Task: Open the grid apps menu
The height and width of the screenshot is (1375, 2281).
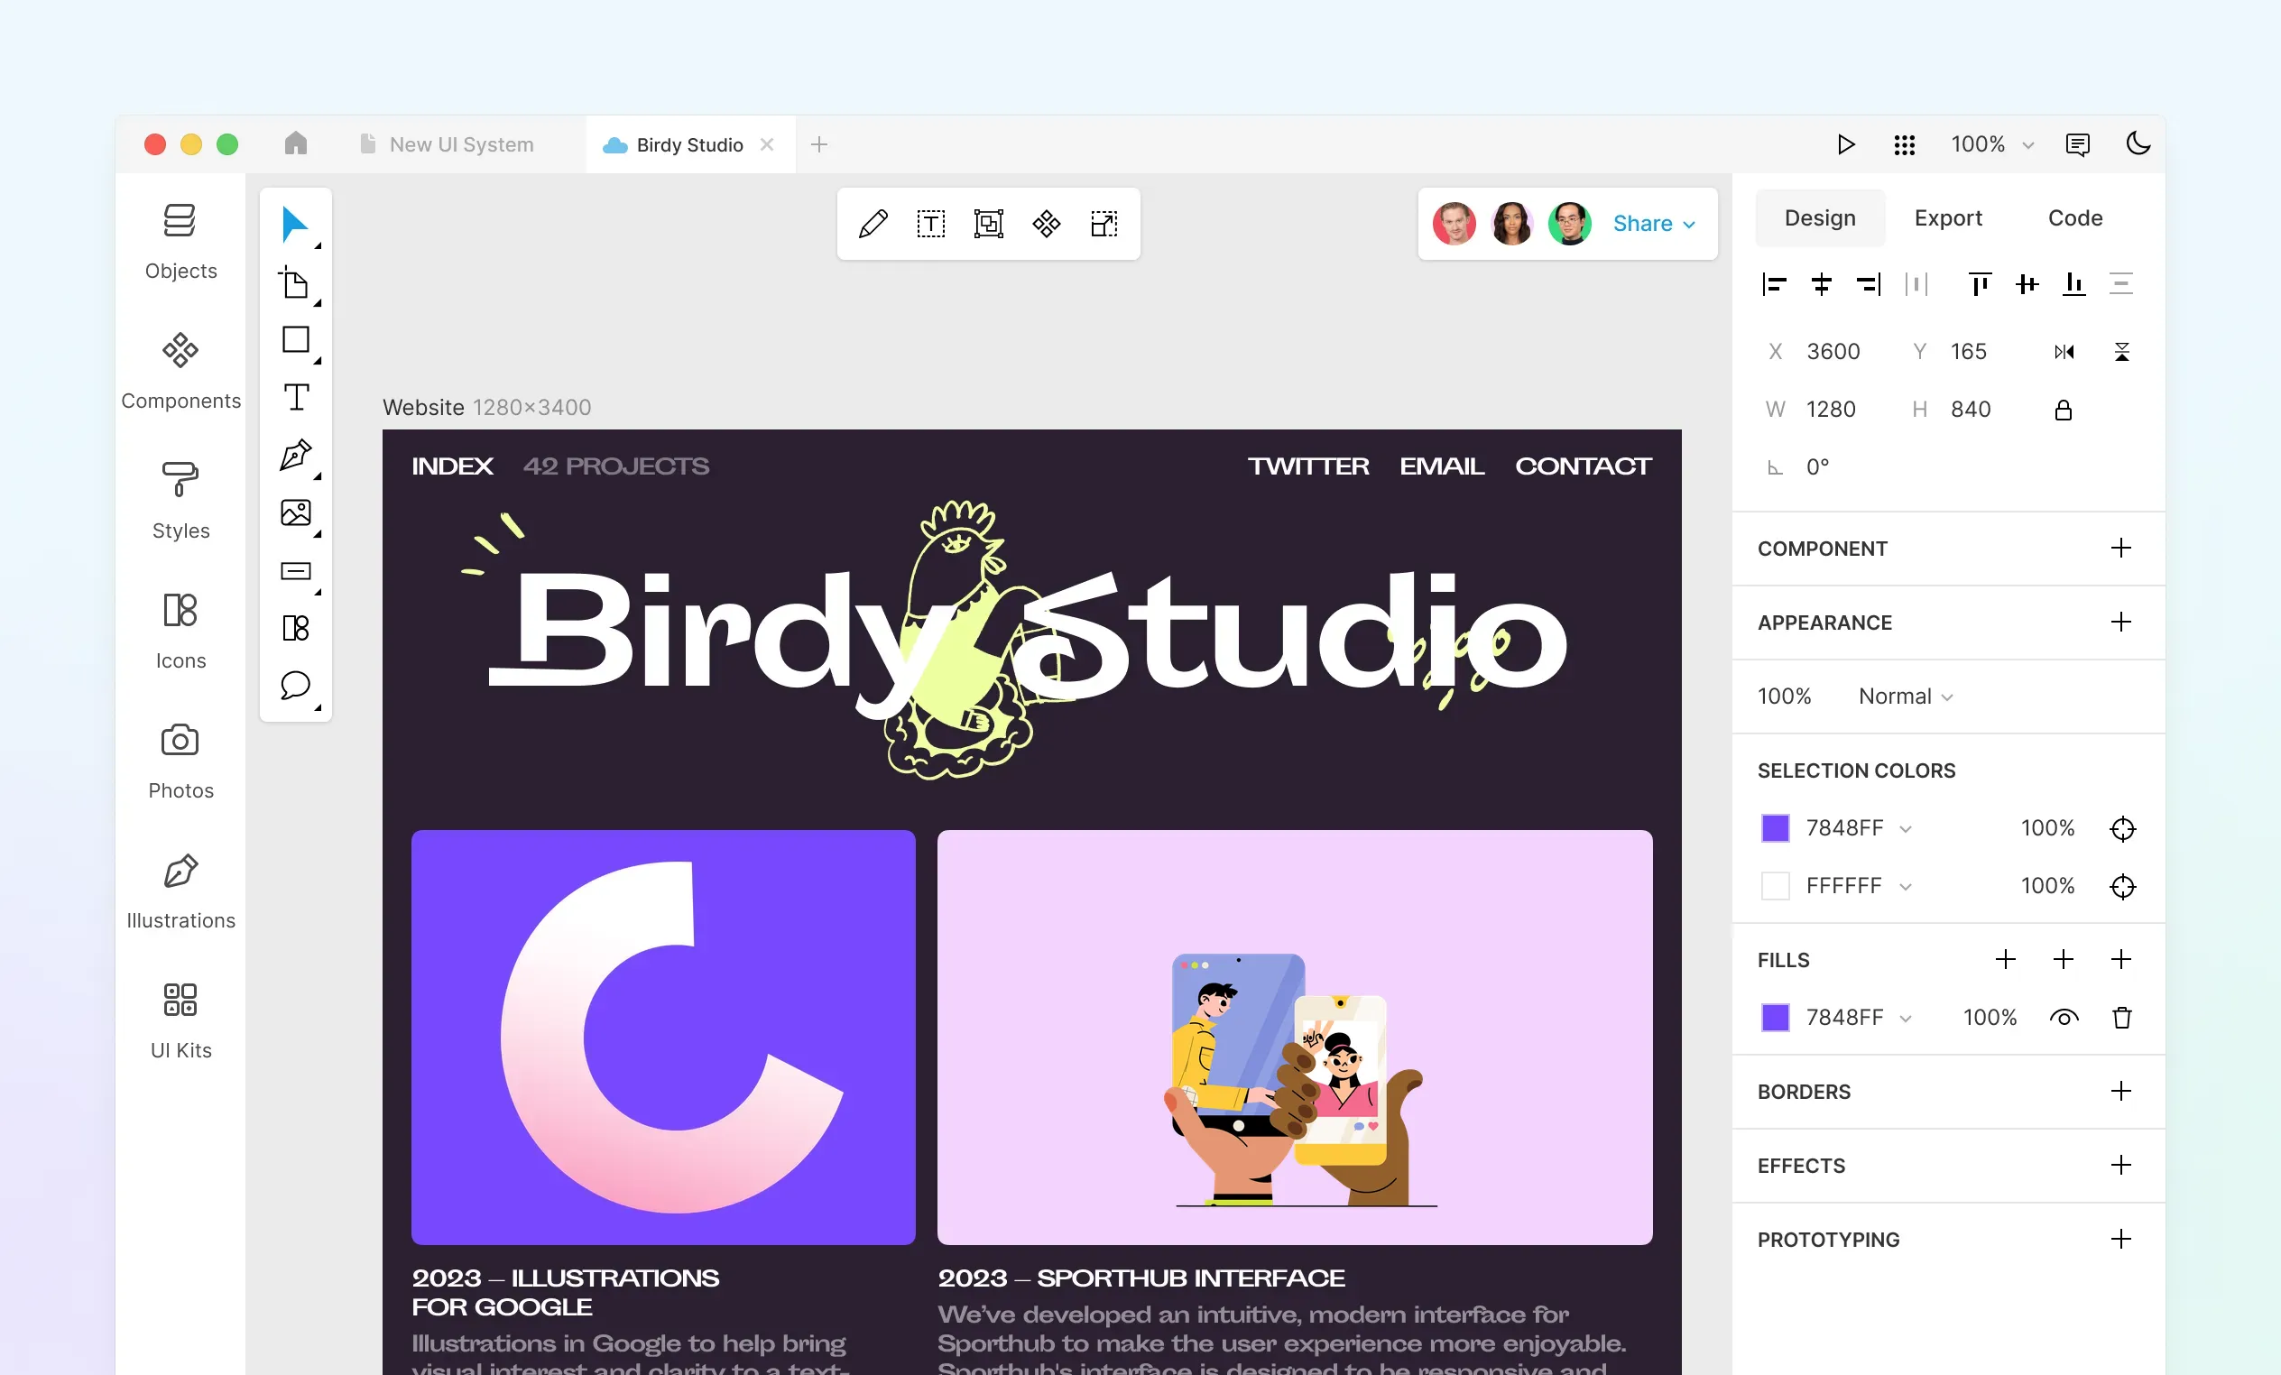Action: (x=1904, y=144)
